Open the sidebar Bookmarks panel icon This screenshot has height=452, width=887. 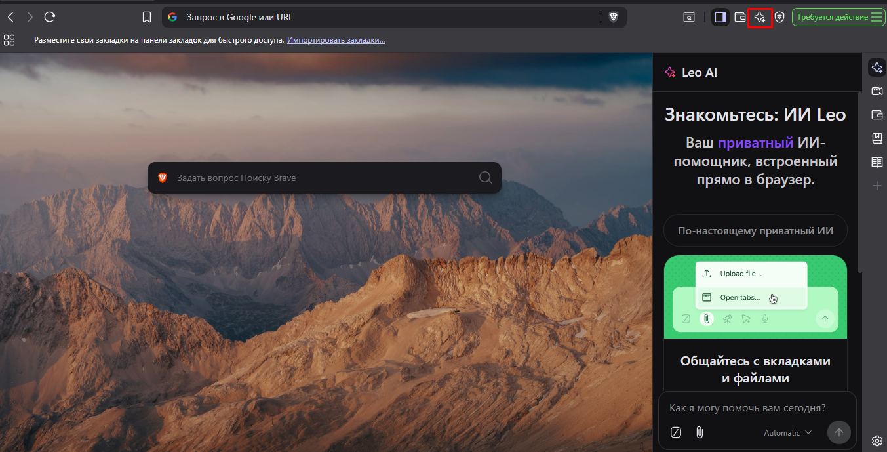877,138
